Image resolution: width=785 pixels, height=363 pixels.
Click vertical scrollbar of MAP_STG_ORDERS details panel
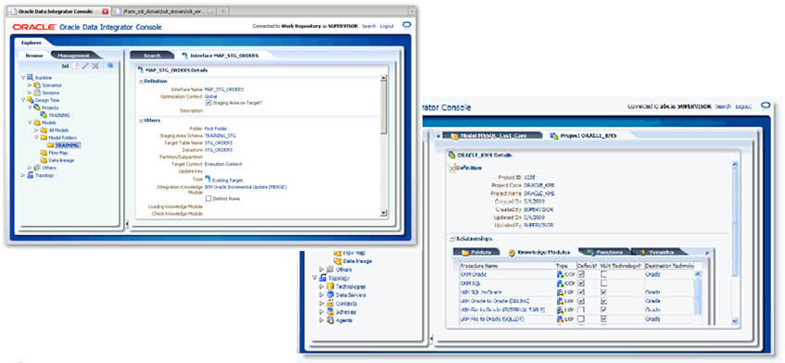[x=384, y=146]
